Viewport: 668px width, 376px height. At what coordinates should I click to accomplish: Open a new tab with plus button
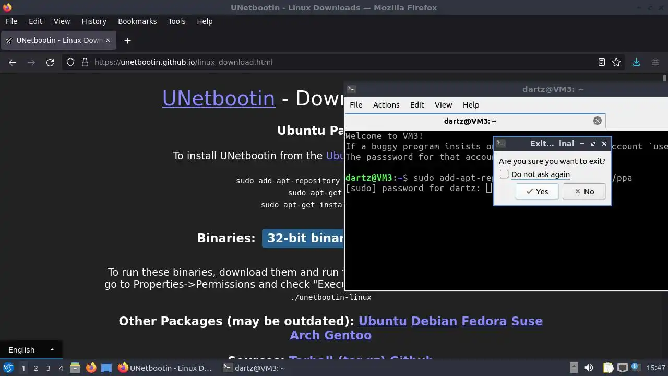point(127,40)
